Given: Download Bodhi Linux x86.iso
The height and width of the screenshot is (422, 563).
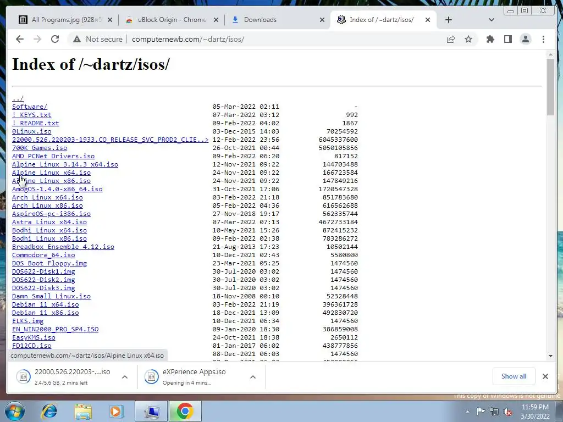Looking at the screenshot, I should tap(49, 238).
